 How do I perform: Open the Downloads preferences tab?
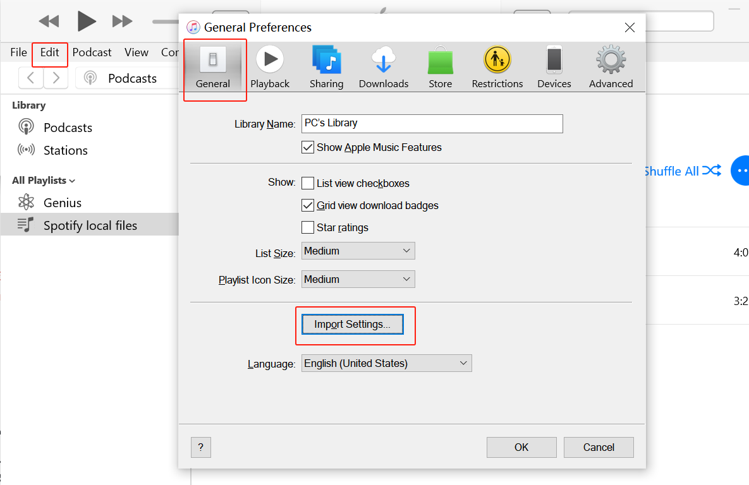(x=384, y=67)
